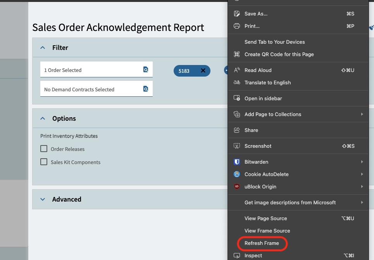Open Add Page to Collections submenu
This screenshot has width=374, height=260.
tap(273, 114)
